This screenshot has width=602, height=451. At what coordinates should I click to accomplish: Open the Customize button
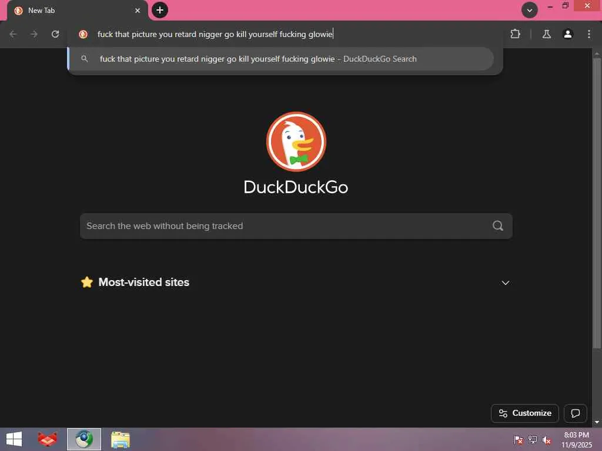[525, 413]
